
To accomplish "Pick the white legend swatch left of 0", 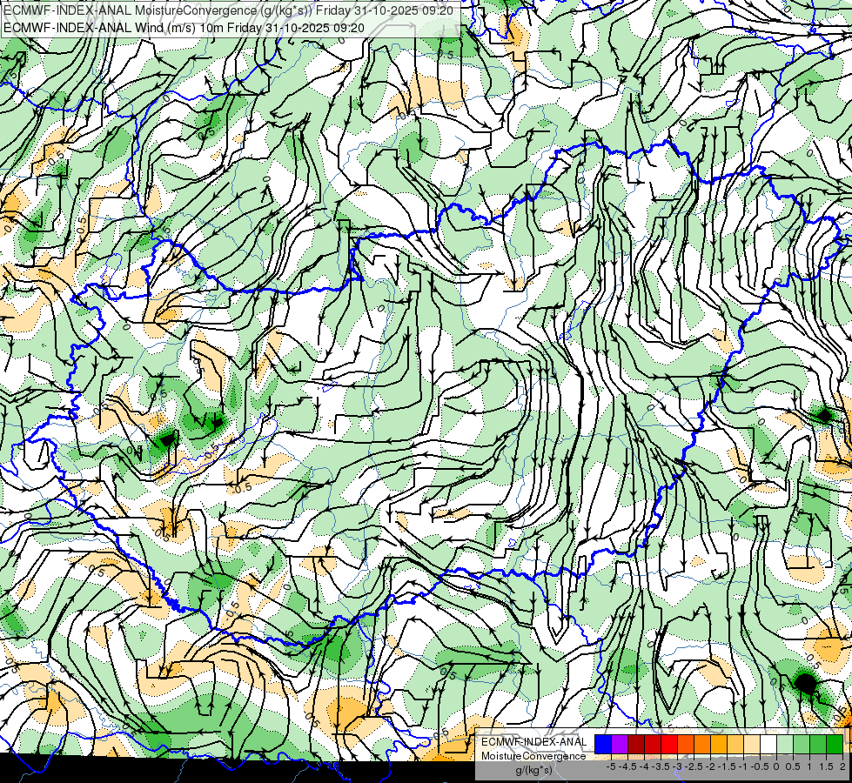I will point(768,745).
